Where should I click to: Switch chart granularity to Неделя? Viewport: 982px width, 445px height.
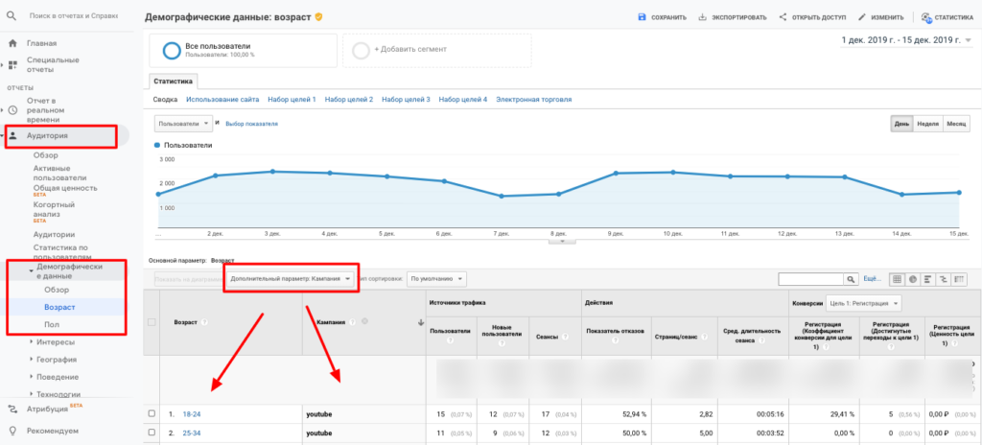pos(927,124)
